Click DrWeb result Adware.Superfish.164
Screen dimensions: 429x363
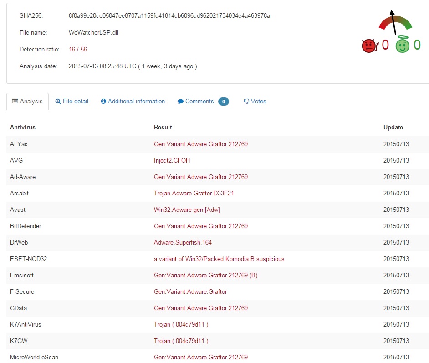click(183, 243)
